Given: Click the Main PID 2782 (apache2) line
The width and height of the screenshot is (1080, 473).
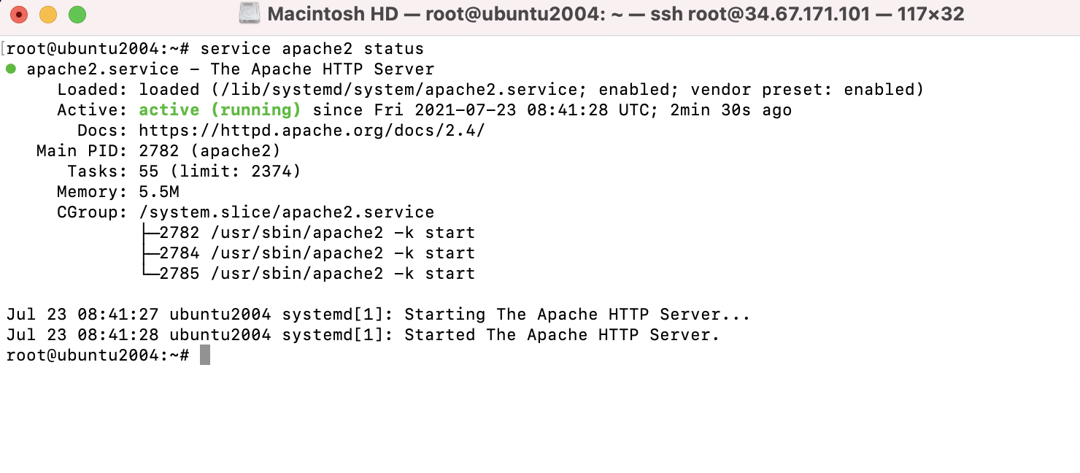Looking at the screenshot, I should (158, 151).
